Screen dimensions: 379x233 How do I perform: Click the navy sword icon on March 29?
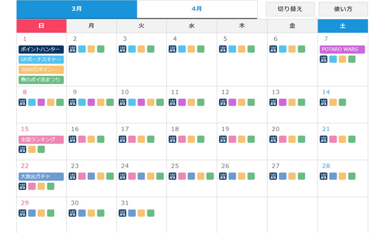click(23, 213)
